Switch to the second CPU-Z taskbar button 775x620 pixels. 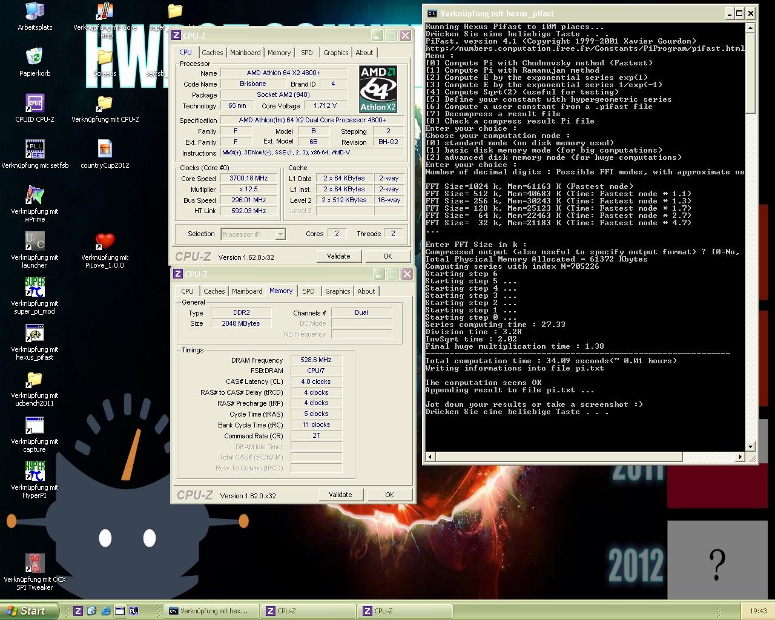tap(405, 611)
